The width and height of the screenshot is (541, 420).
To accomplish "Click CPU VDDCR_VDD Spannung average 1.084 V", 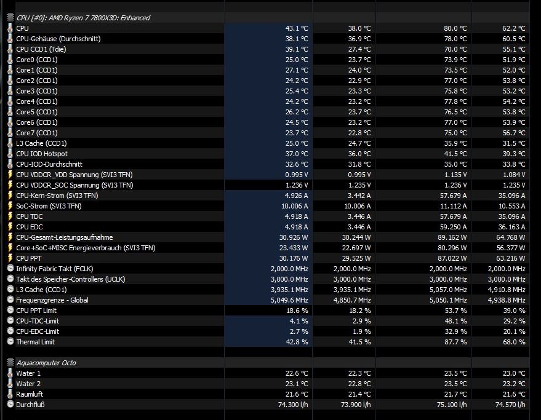I will point(514,175).
